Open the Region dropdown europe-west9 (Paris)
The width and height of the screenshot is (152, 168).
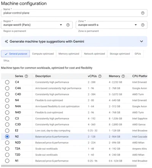coord(37,25)
